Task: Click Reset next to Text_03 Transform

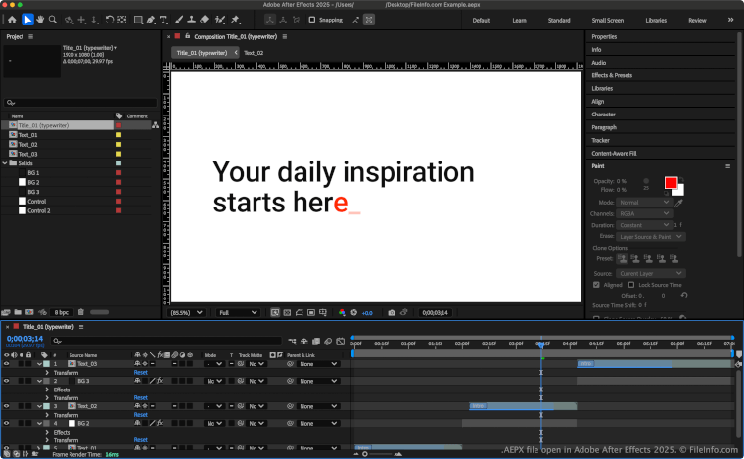Action: (140, 373)
